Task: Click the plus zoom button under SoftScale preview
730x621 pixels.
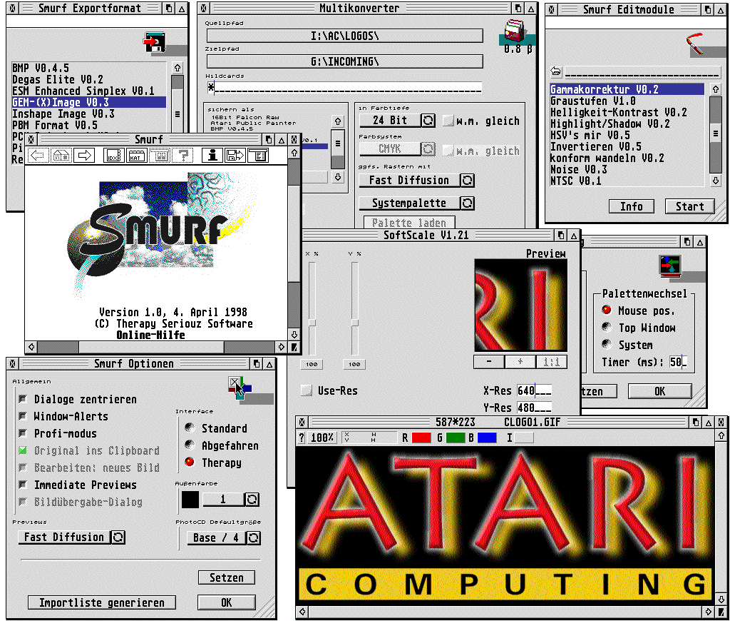Action: click(520, 361)
